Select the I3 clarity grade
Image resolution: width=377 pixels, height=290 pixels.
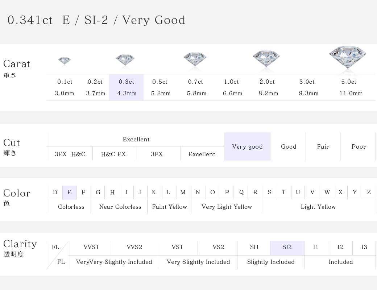coord(364,247)
